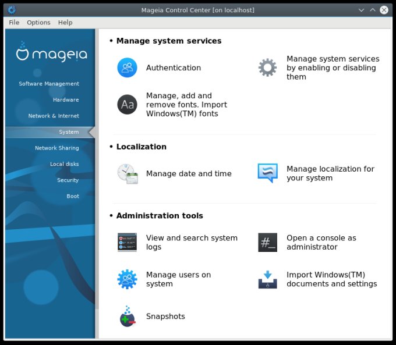This screenshot has width=396, height=345.
Task: Click the 'Localization' section heading
Action: pyautogui.click(x=141, y=147)
